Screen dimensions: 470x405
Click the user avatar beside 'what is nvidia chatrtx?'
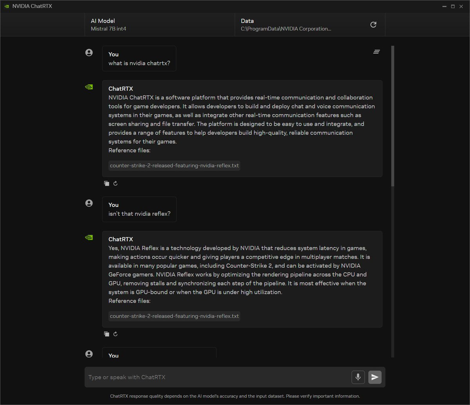click(x=89, y=52)
